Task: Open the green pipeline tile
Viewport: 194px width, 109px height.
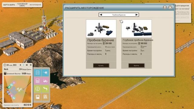Action: point(45,89)
